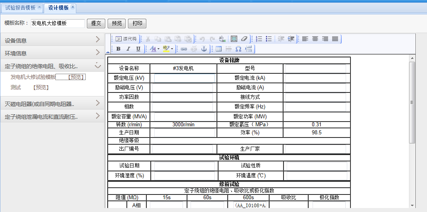Expand the 设备信息 section
Image resolution: width=427 pixels, height=212 pixels.
point(52,40)
